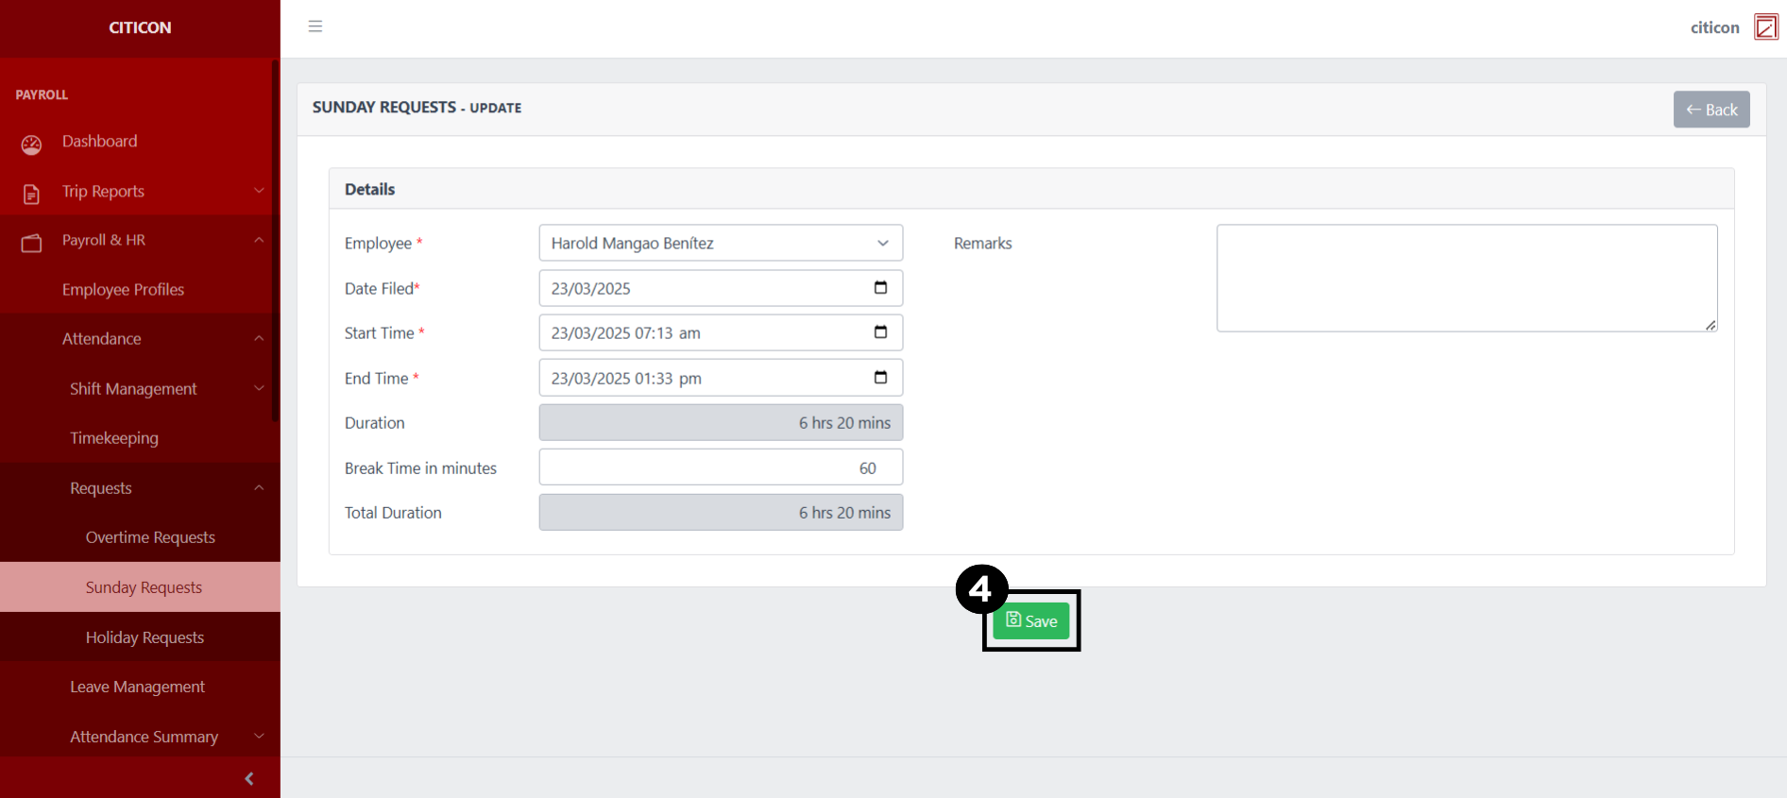Click the Trip Reports document icon
The image size is (1787, 798).
point(31,194)
